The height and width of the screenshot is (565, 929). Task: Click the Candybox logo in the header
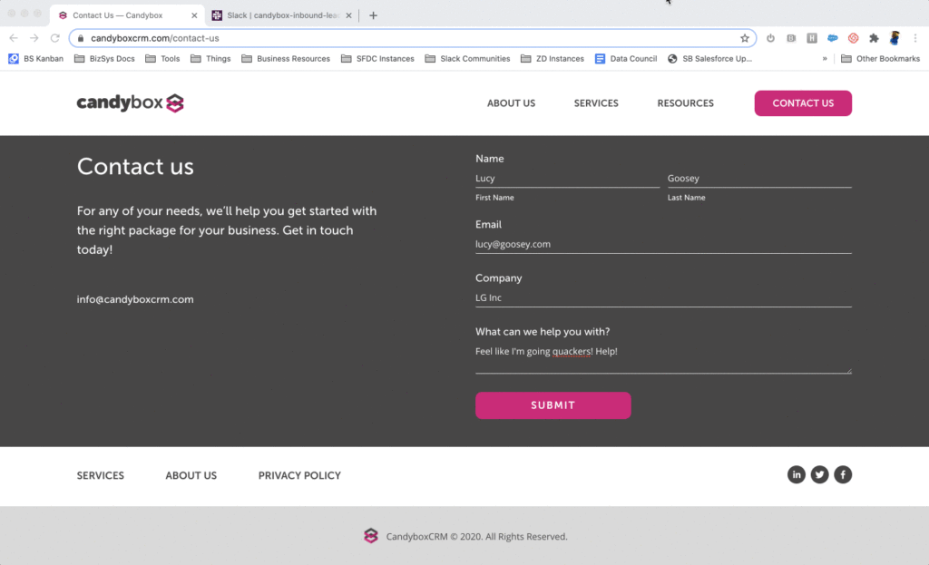pos(131,103)
